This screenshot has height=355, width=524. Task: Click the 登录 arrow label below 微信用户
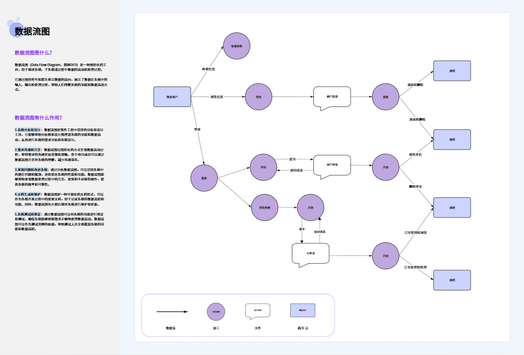tap(197, 129)
